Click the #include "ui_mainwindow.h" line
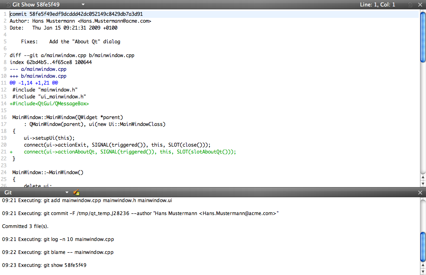426x275 pixels. (x=49, y=96)
